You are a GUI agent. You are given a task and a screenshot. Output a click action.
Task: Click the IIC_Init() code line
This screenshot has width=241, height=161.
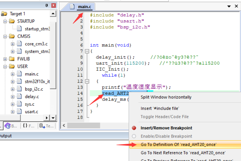(x=112, y=69)
